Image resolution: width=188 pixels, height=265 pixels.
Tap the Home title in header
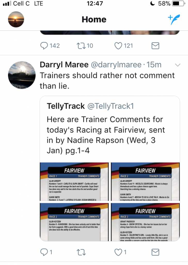(94, 19)
